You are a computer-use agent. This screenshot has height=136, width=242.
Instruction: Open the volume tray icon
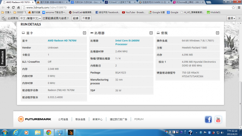[x=222, y=133]
